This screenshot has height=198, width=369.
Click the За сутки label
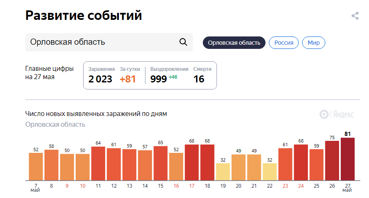point(130,69)
